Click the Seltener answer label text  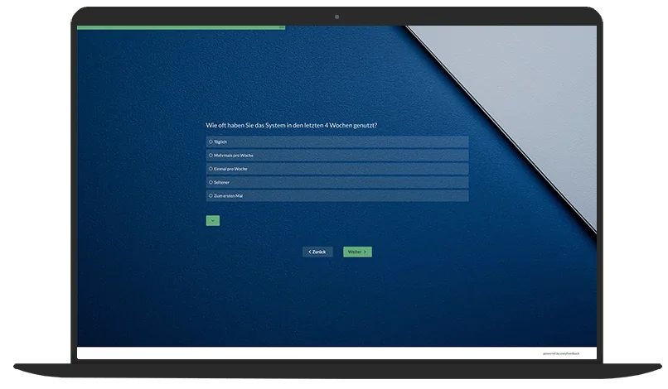pyautogui.click(x=222, y=182)
